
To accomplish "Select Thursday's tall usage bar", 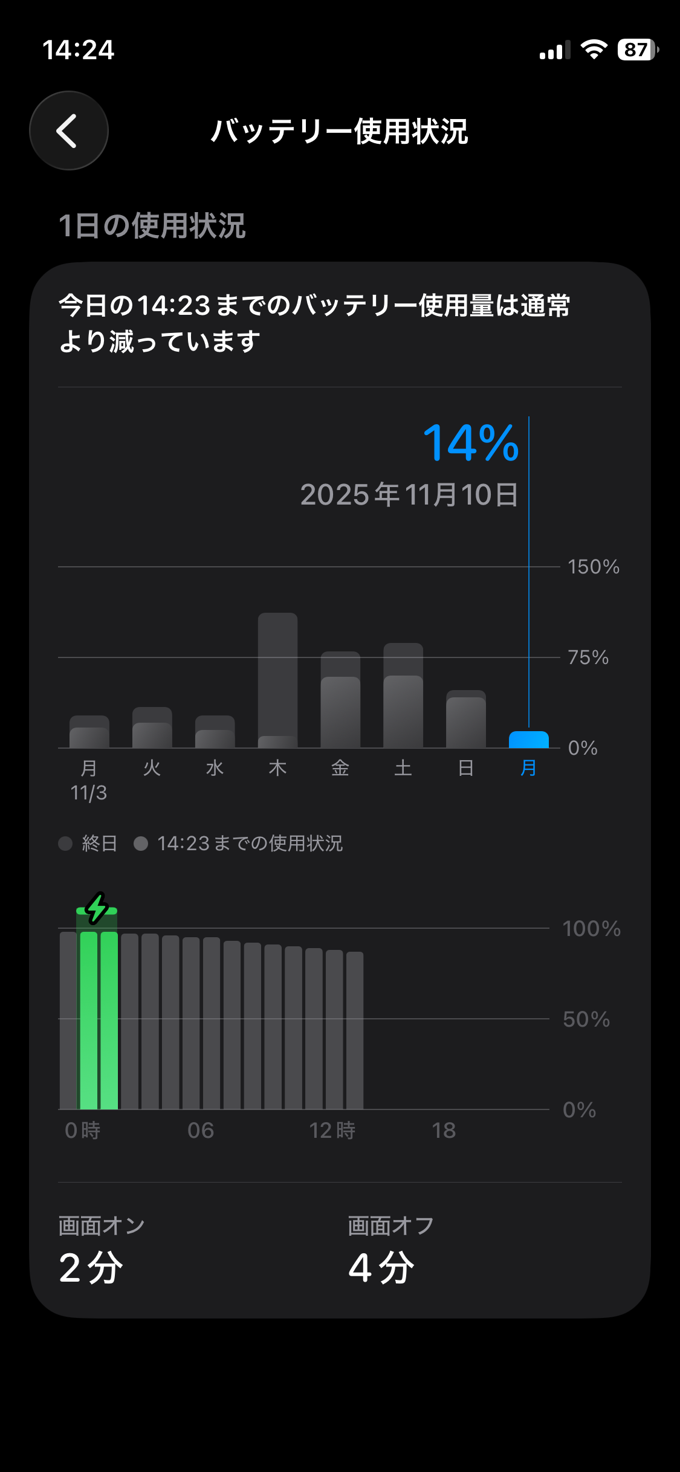I will click(x=277, y=680).
